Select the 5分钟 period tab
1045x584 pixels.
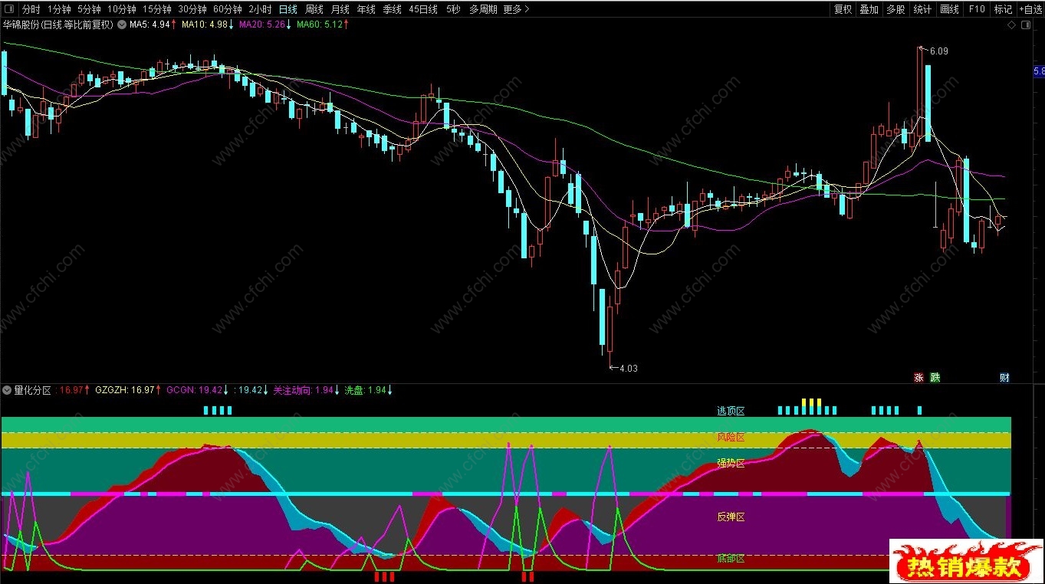[89, 9]
